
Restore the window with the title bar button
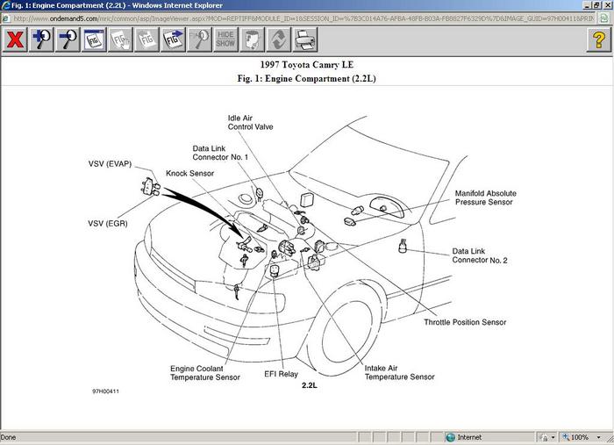pos(596,5)
